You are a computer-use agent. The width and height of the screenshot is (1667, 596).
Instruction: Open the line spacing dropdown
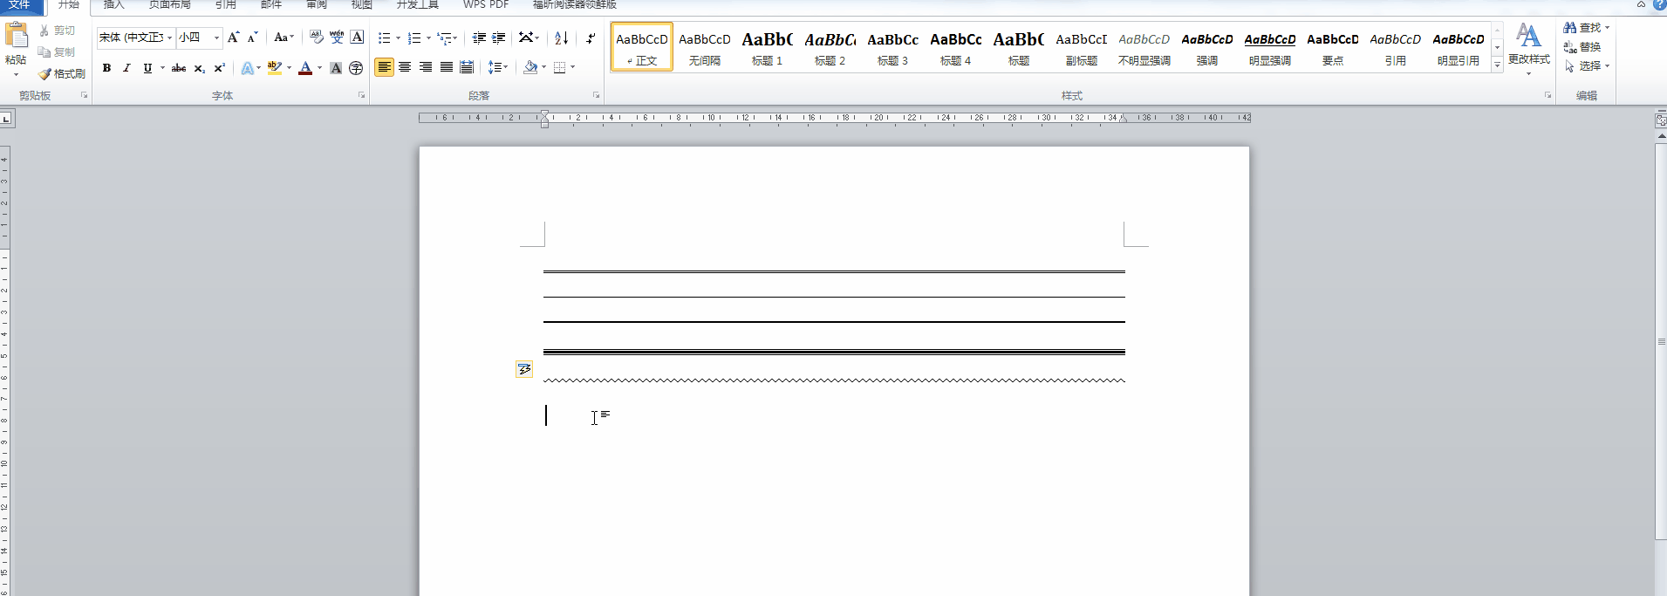pyautogui.click(x=497, y=67)
